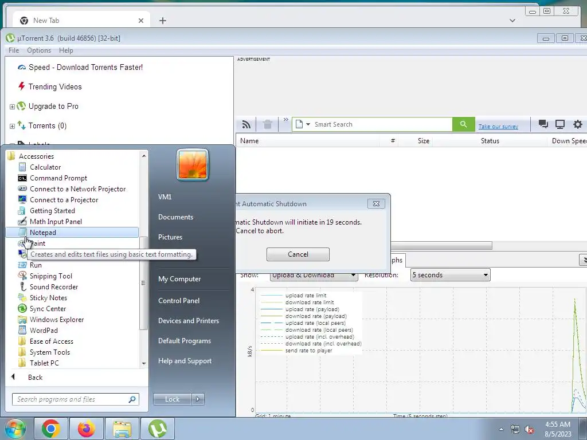The width and height of the screenshot is (587, 440).
Task: Launch Math Input Panel
Action: (56, 222)
